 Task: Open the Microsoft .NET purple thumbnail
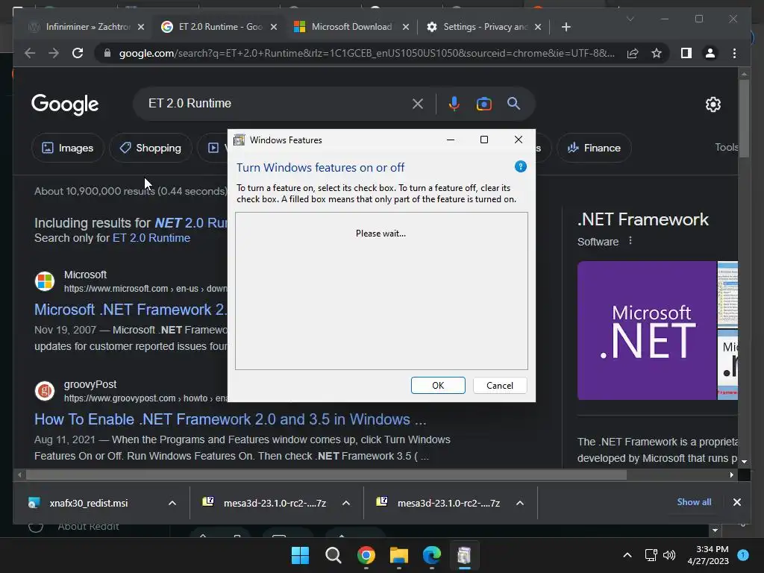pyautogui.click(x=647, y=331)
